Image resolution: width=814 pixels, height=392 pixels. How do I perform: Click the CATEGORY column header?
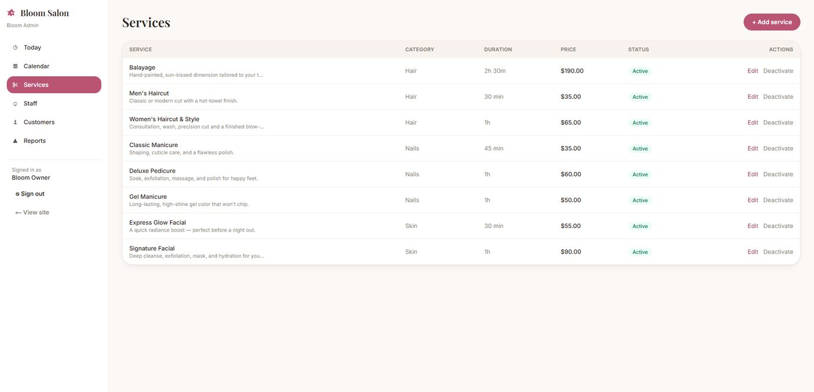[420, 49]
